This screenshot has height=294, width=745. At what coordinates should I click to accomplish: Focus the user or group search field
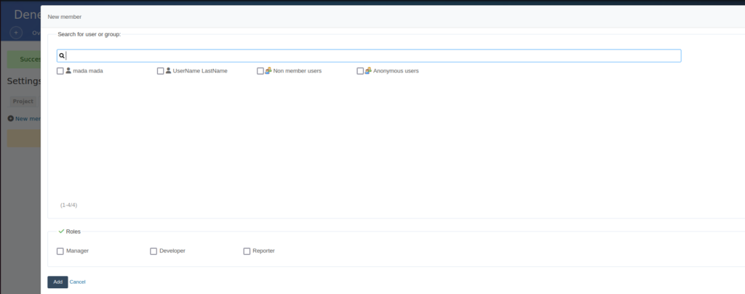pos(372,56)
